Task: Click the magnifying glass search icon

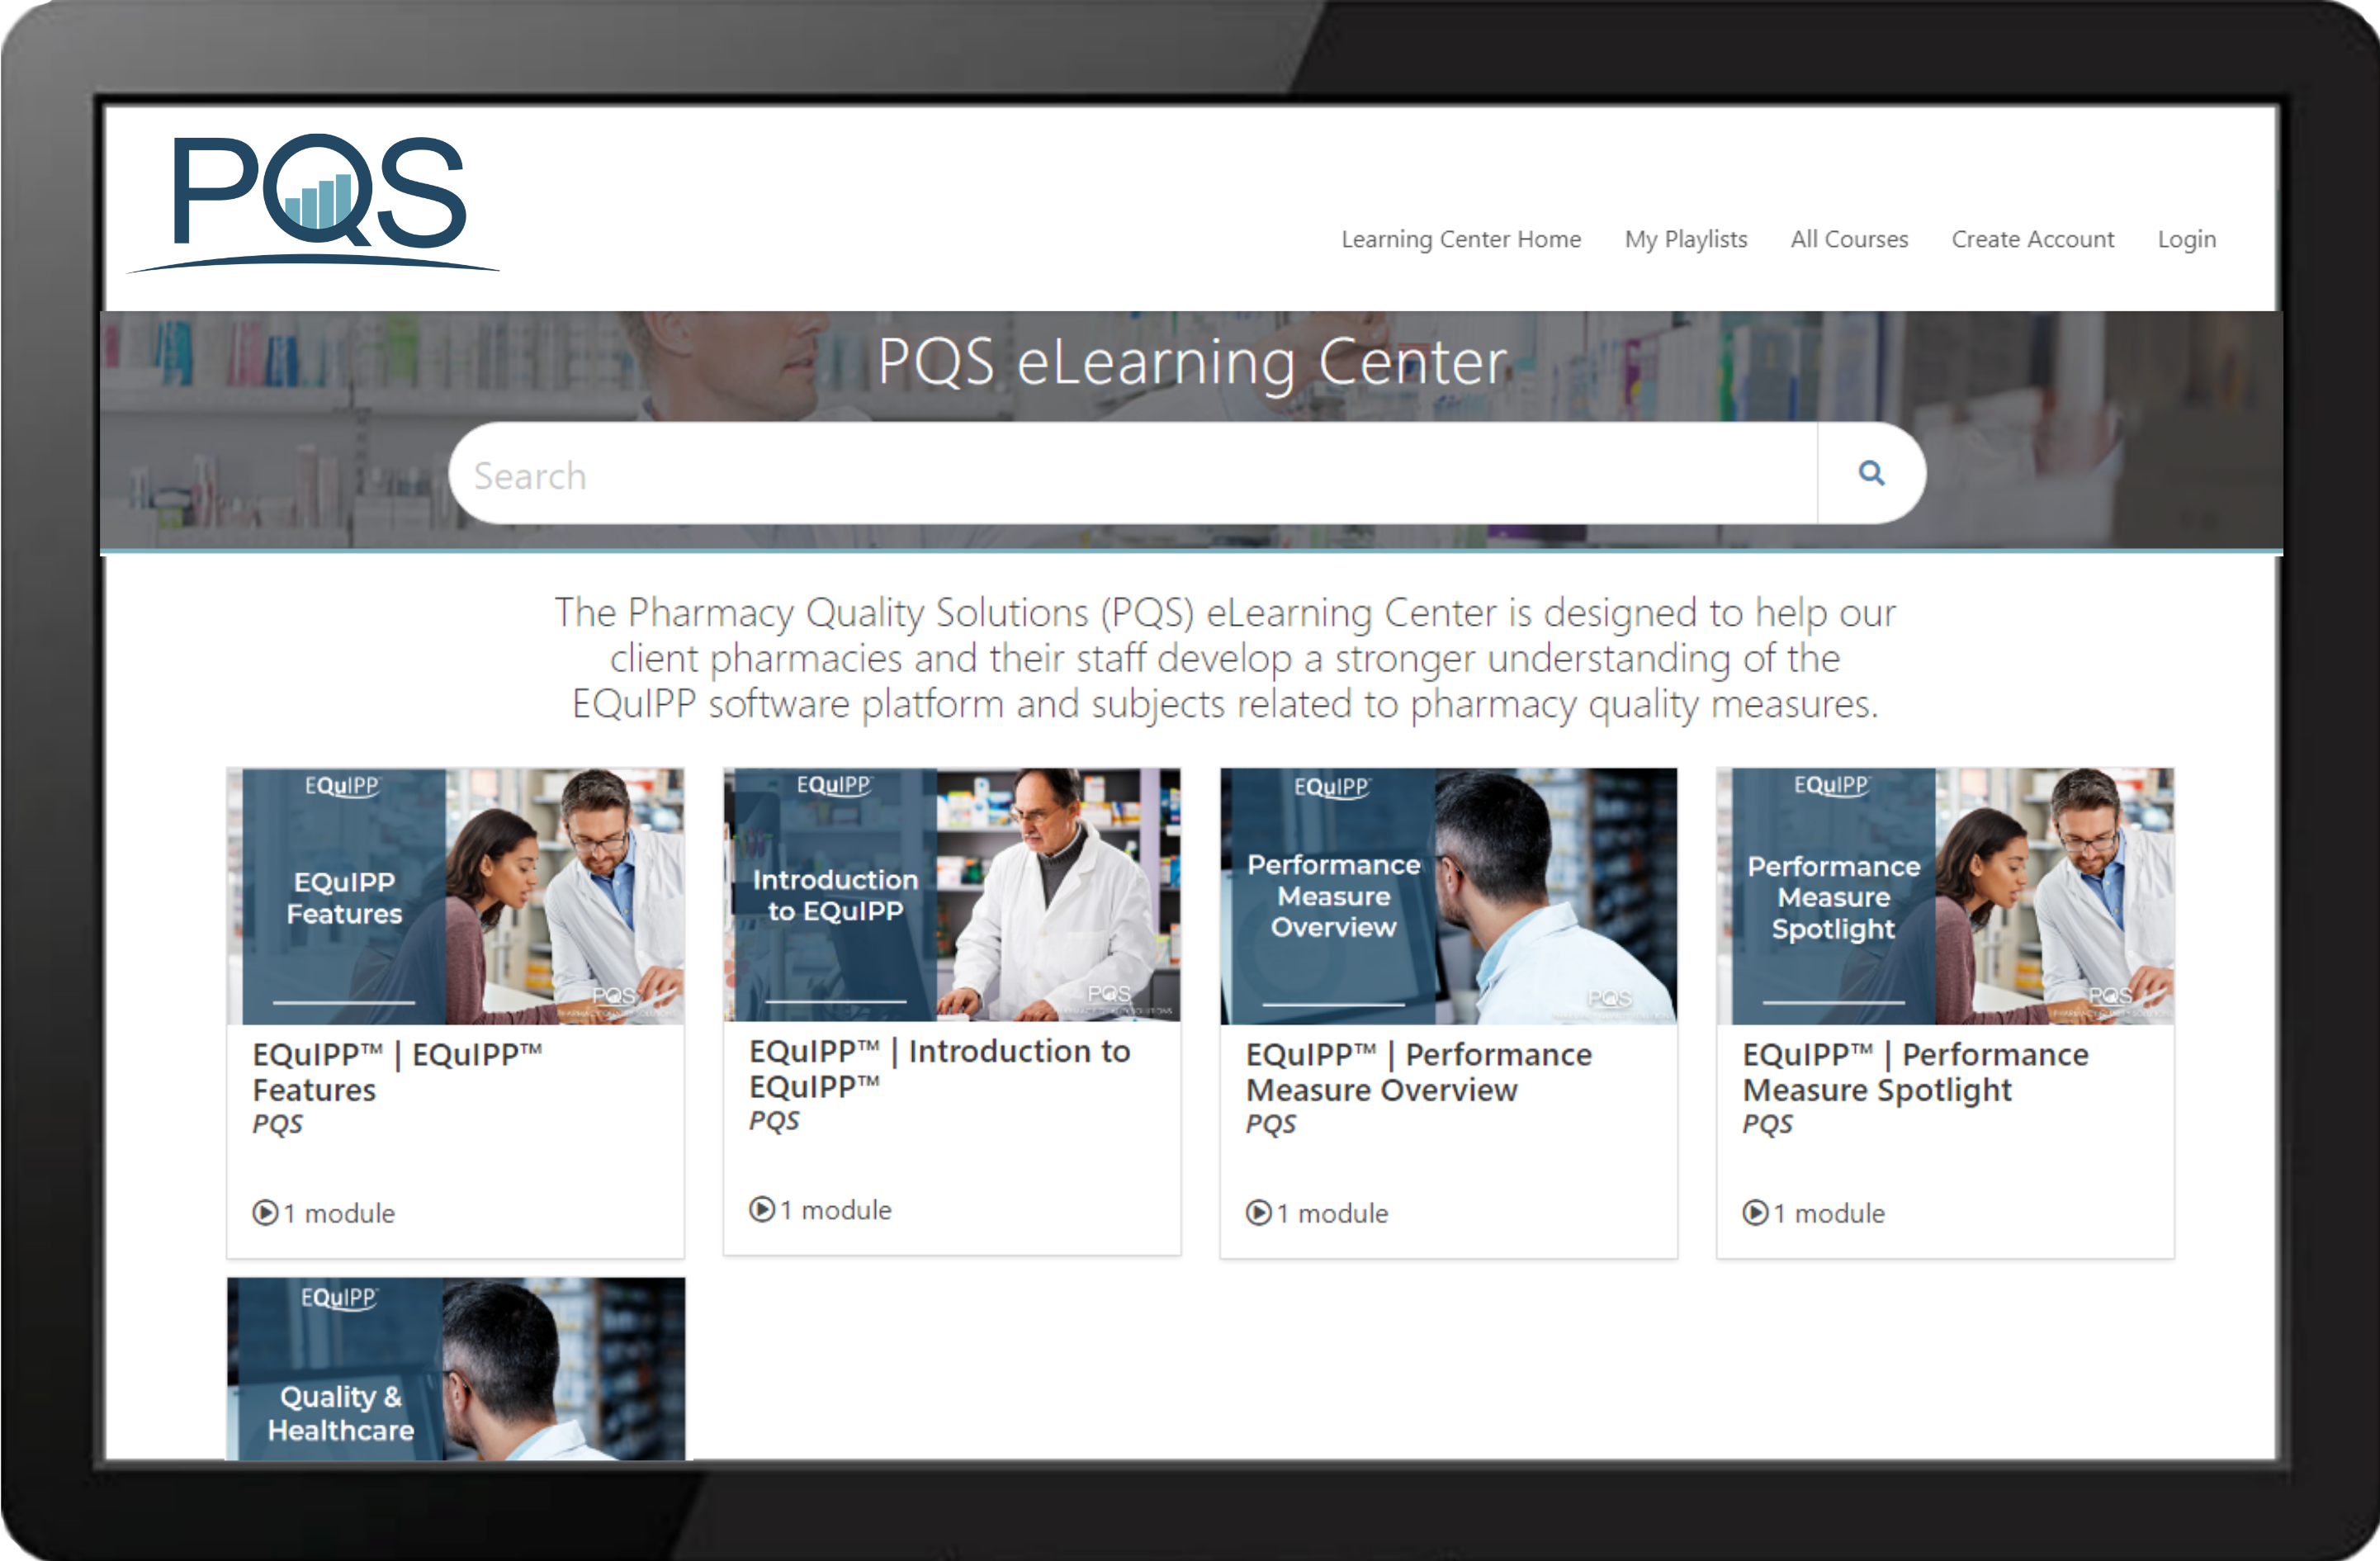Action: pyautogui.click(x=1871, y=473)
